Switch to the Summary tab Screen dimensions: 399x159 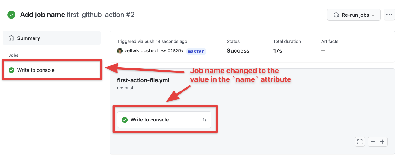click(28, 38)
